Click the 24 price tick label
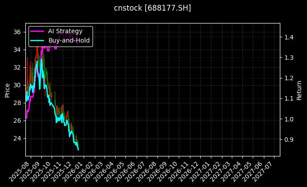This screenshot has width=307, height=187. (17, 138)
